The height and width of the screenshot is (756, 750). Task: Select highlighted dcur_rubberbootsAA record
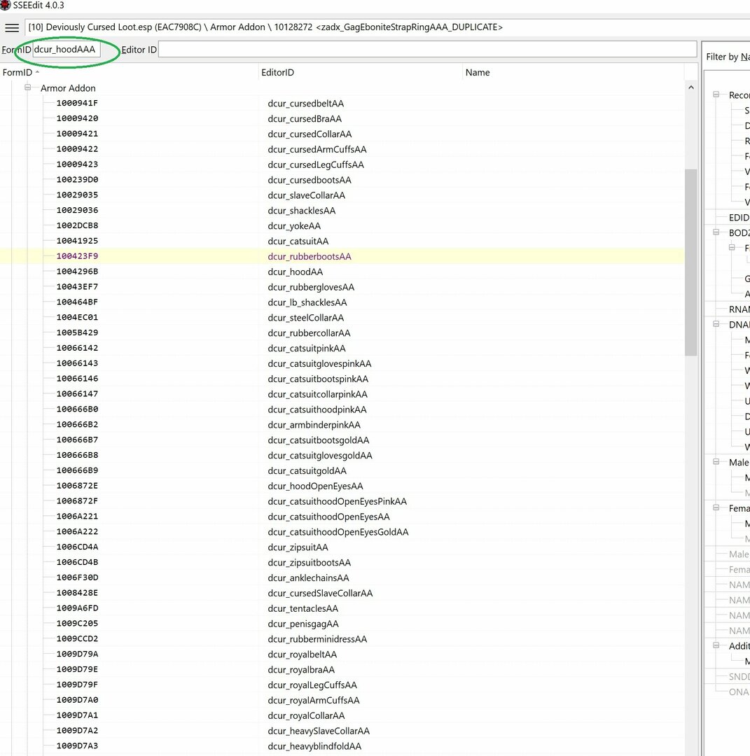tap(342, 256)
